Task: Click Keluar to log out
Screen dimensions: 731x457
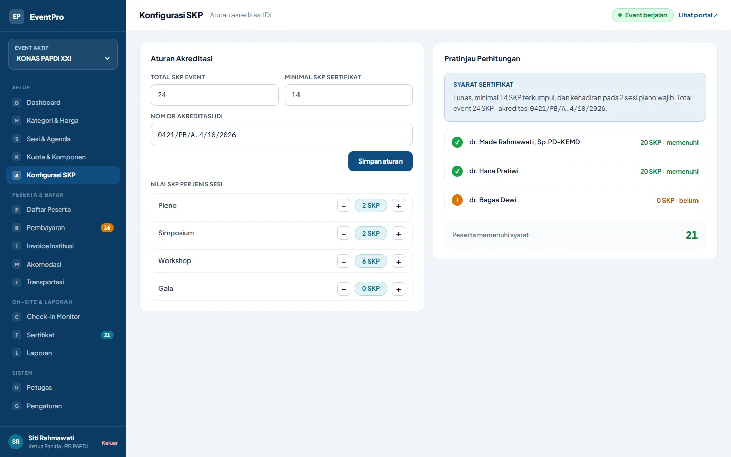Action: (110, 443)
